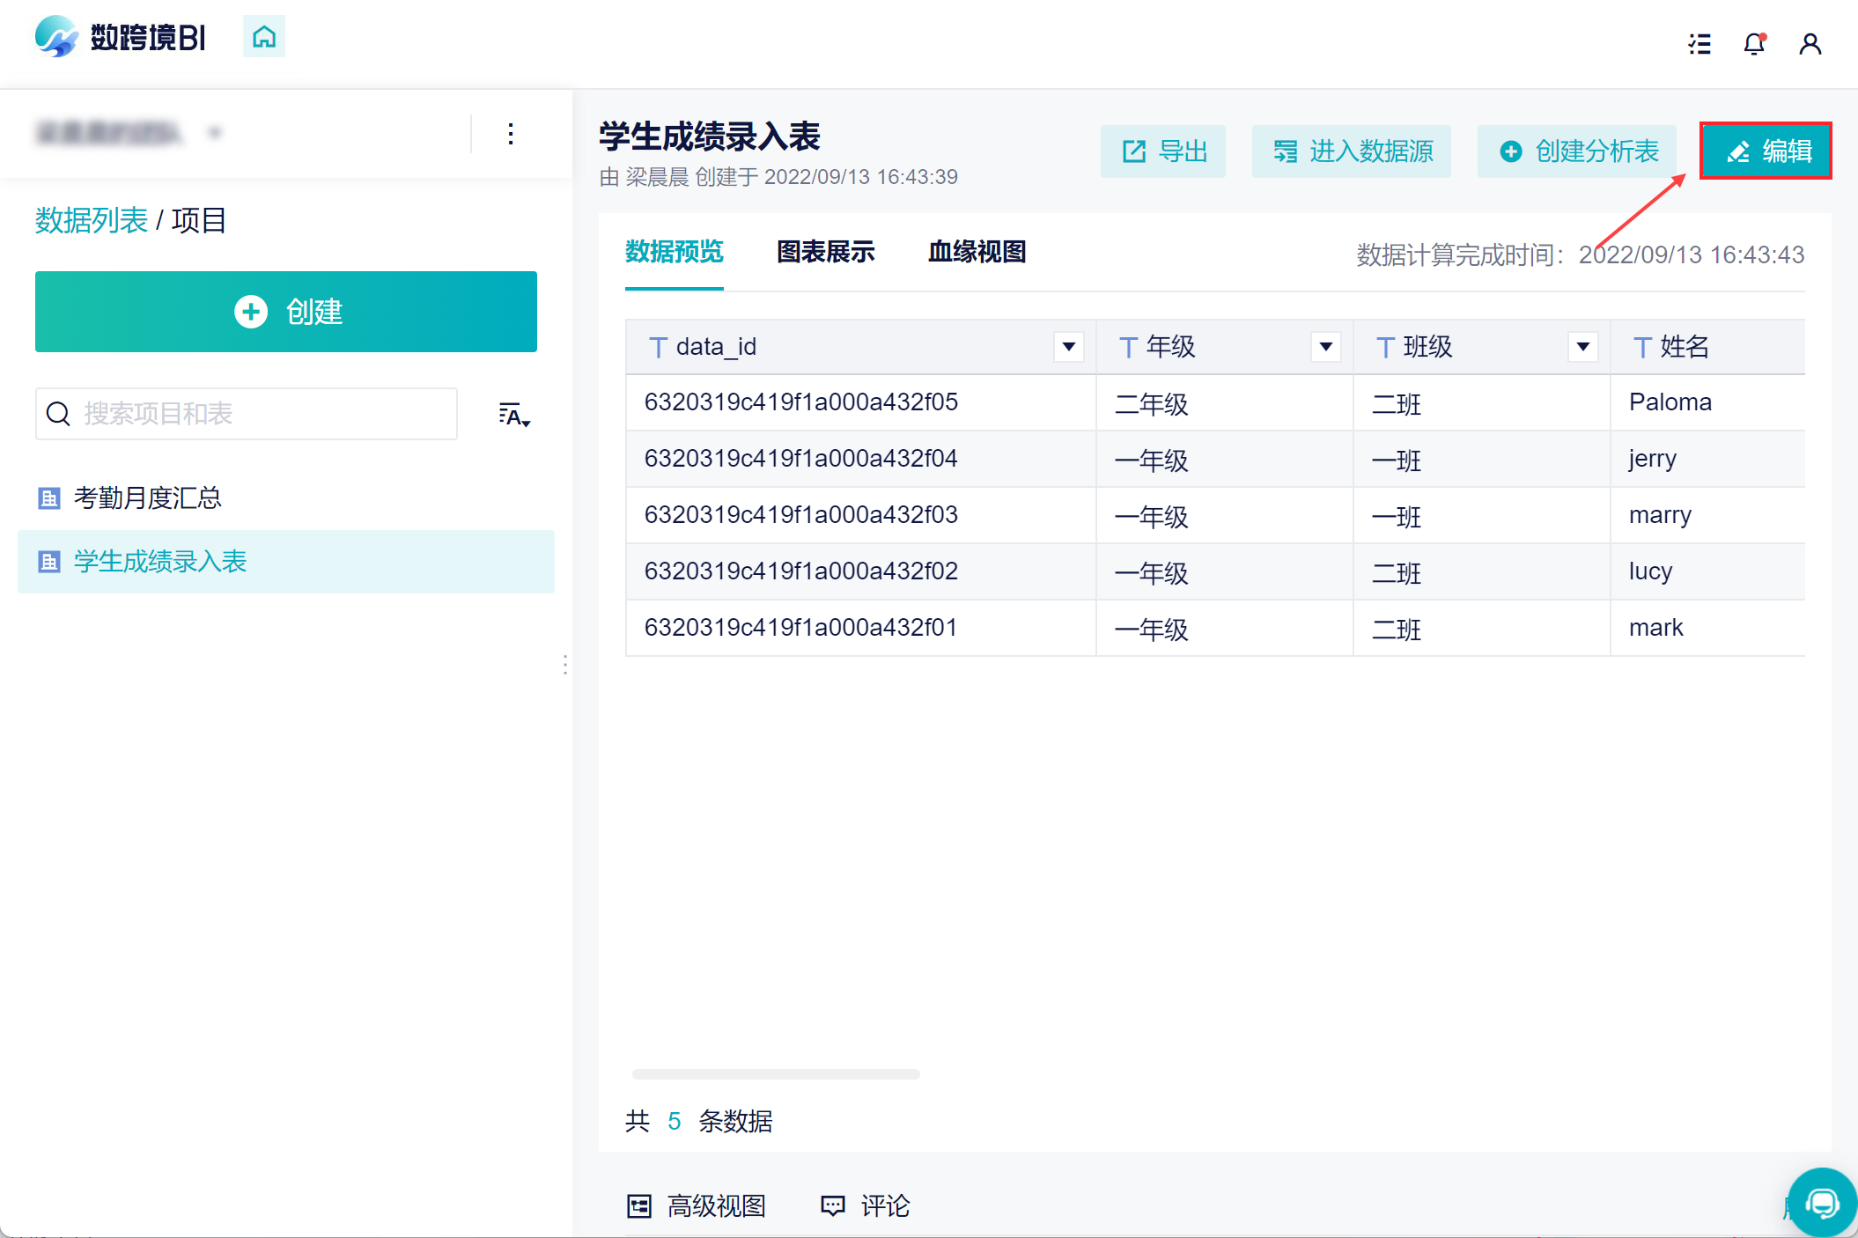Click the 编辑 edit button
Viewport: 1858px width, 1238px height.
[1766, 151]
